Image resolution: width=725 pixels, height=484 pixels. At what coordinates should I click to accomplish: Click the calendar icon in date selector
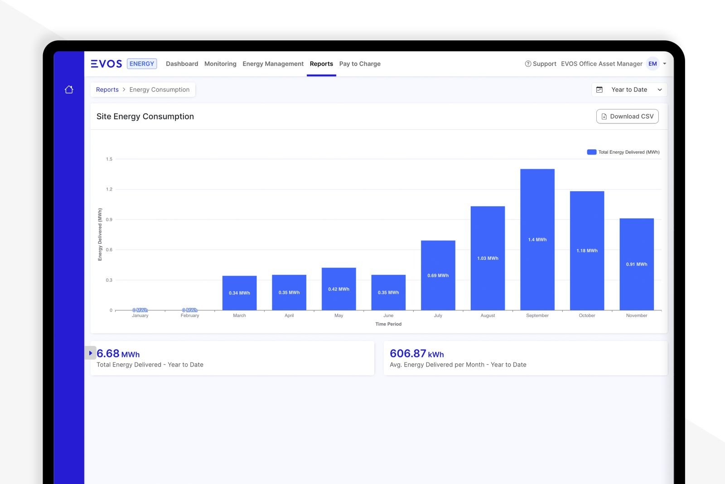coord(599,90)
